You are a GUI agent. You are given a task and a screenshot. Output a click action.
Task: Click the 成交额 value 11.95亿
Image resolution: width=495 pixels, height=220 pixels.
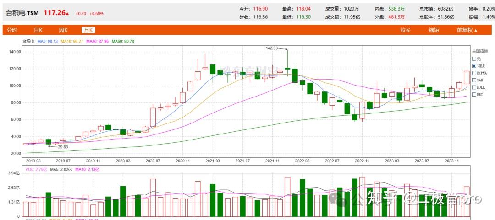(x=352, y=17)
